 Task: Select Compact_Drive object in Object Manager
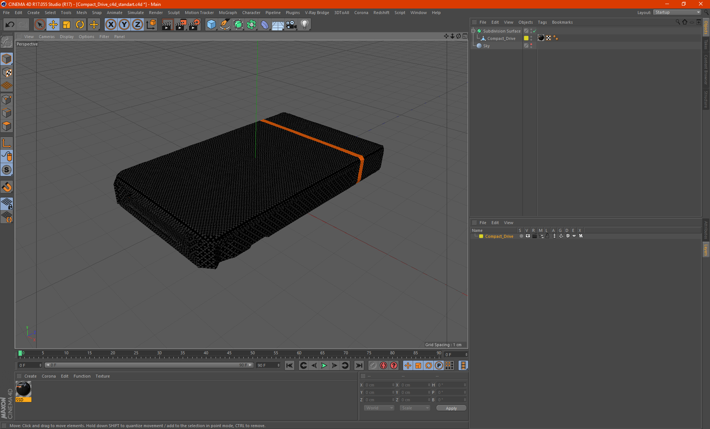[501, 38]
